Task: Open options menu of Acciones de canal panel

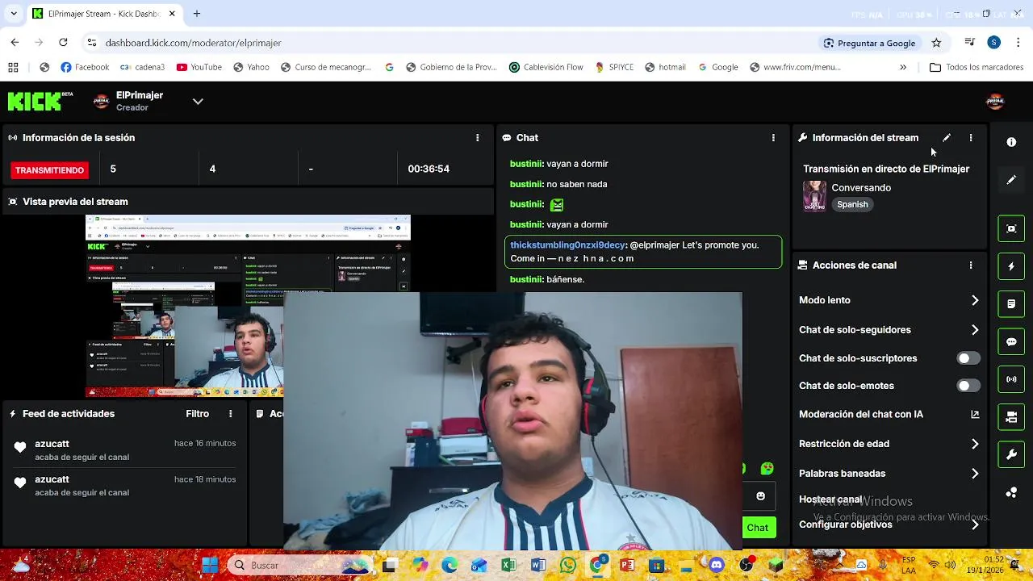Action: 971,265
